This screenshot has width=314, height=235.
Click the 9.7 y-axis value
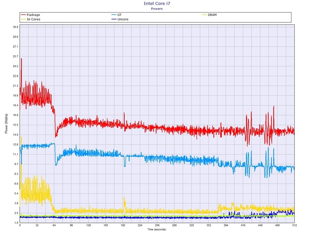[x=16, y=164]
